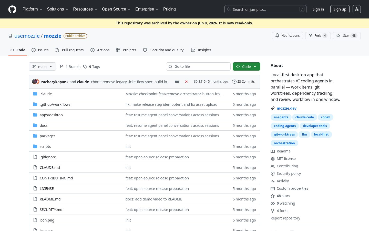Click the Notifications bell button
This screenshot has width=369, height=231.
pos(288,36)
